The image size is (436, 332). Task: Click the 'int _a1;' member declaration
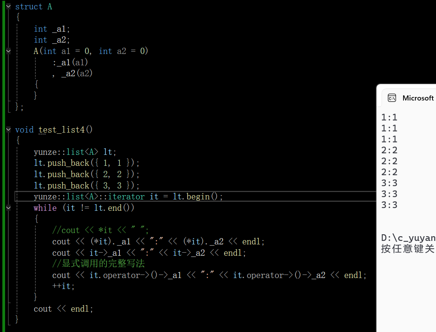[52, 29]
